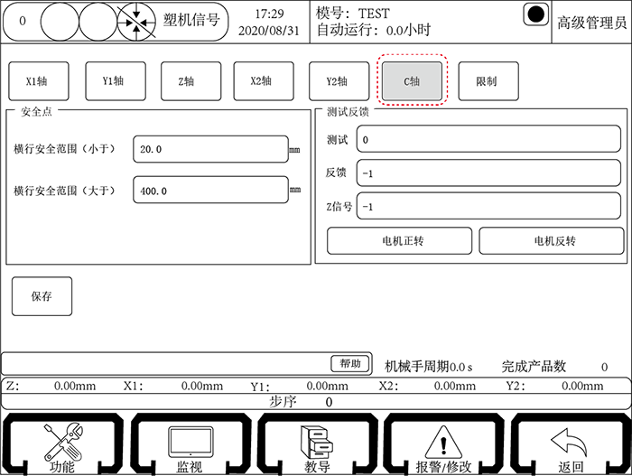Open the 限制 limits tab
This screenshot has height=476, width=632.
pos(487,81)
